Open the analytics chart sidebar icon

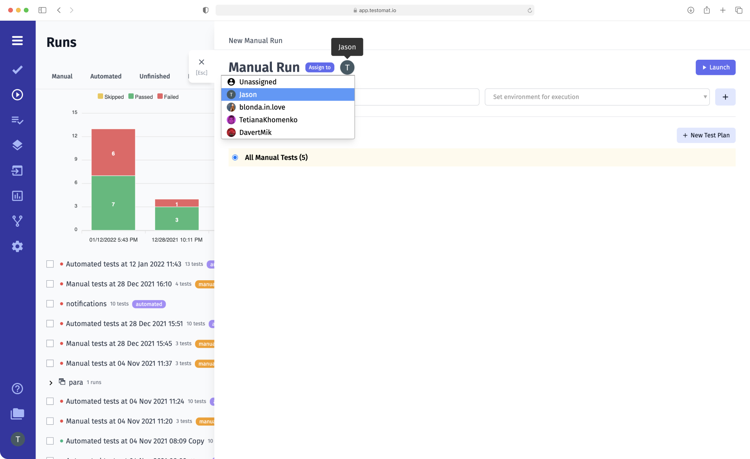17,196
